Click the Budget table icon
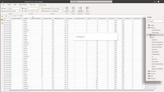This screenshot has height=92, width=164. [149, 25]
